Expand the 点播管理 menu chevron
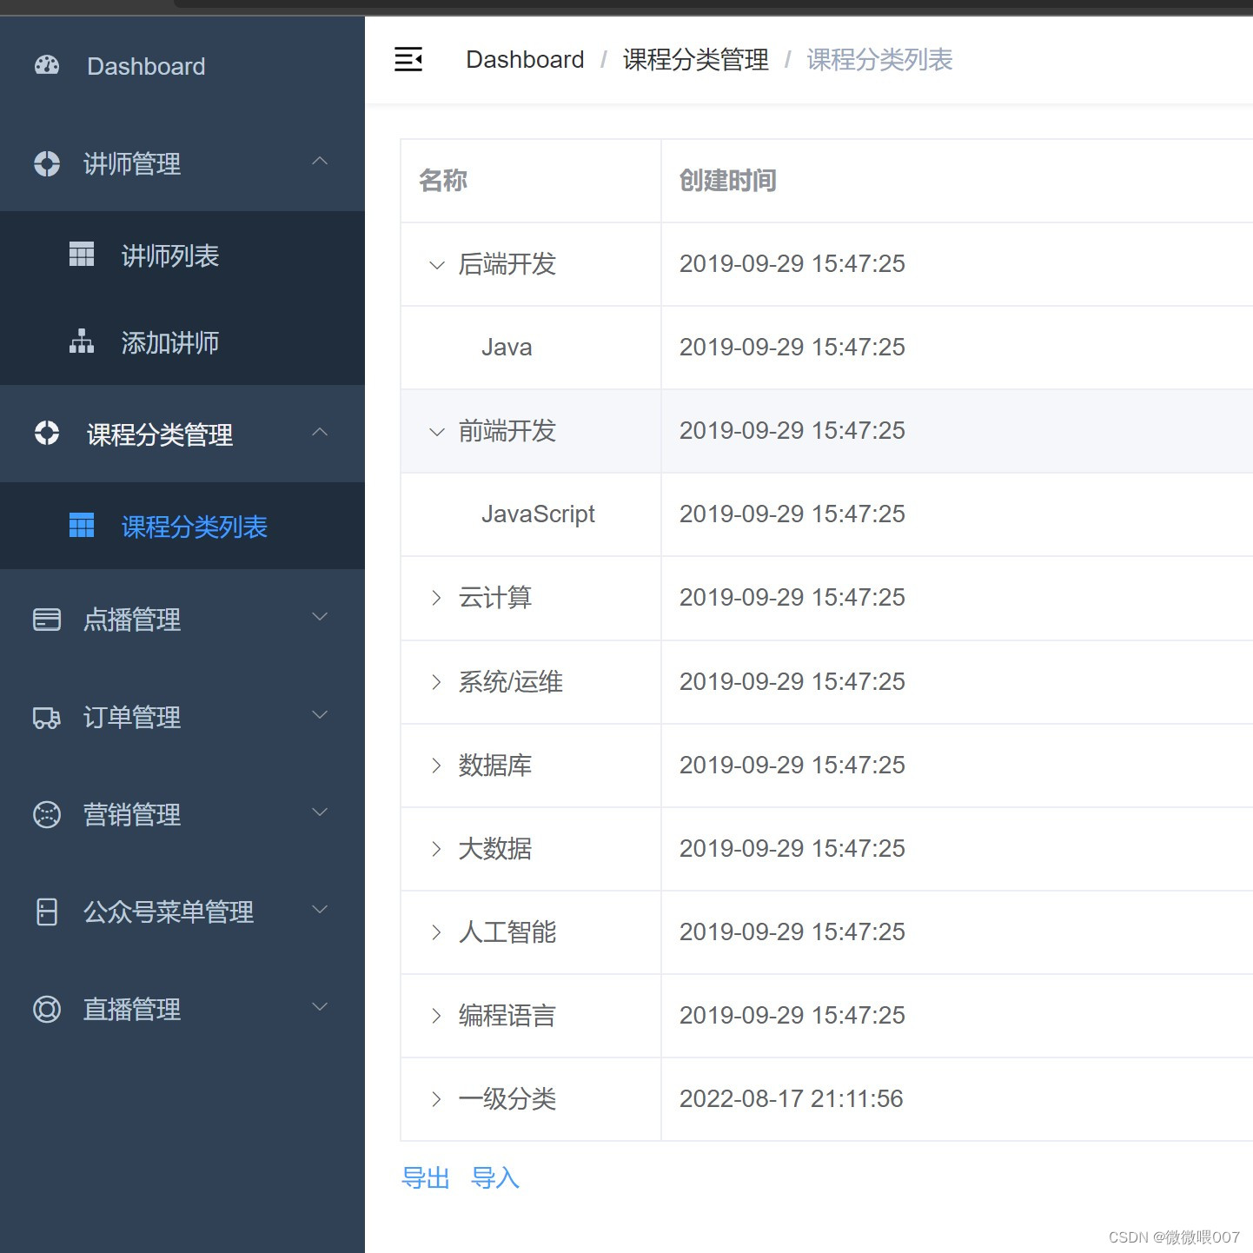1253x1253 pixels. (320, 617)
